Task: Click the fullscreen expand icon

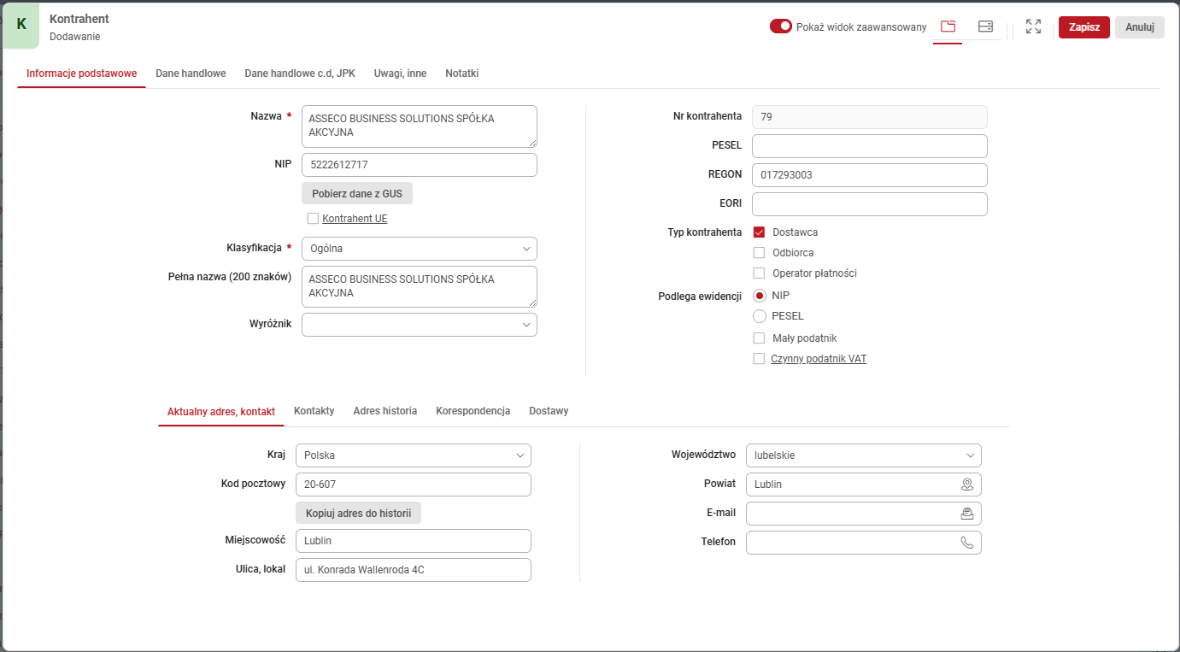Action: [1033, 26]
